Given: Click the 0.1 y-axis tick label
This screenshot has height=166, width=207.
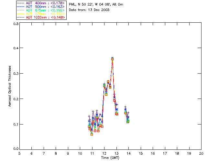Looking at the screenshot, I should 16,124.
